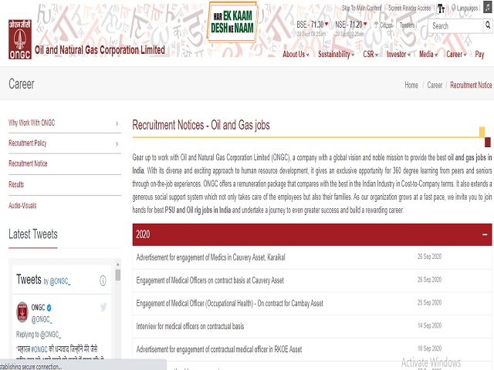
Task: Click the tweets widget scrollbar thumb
Action: 118,274
